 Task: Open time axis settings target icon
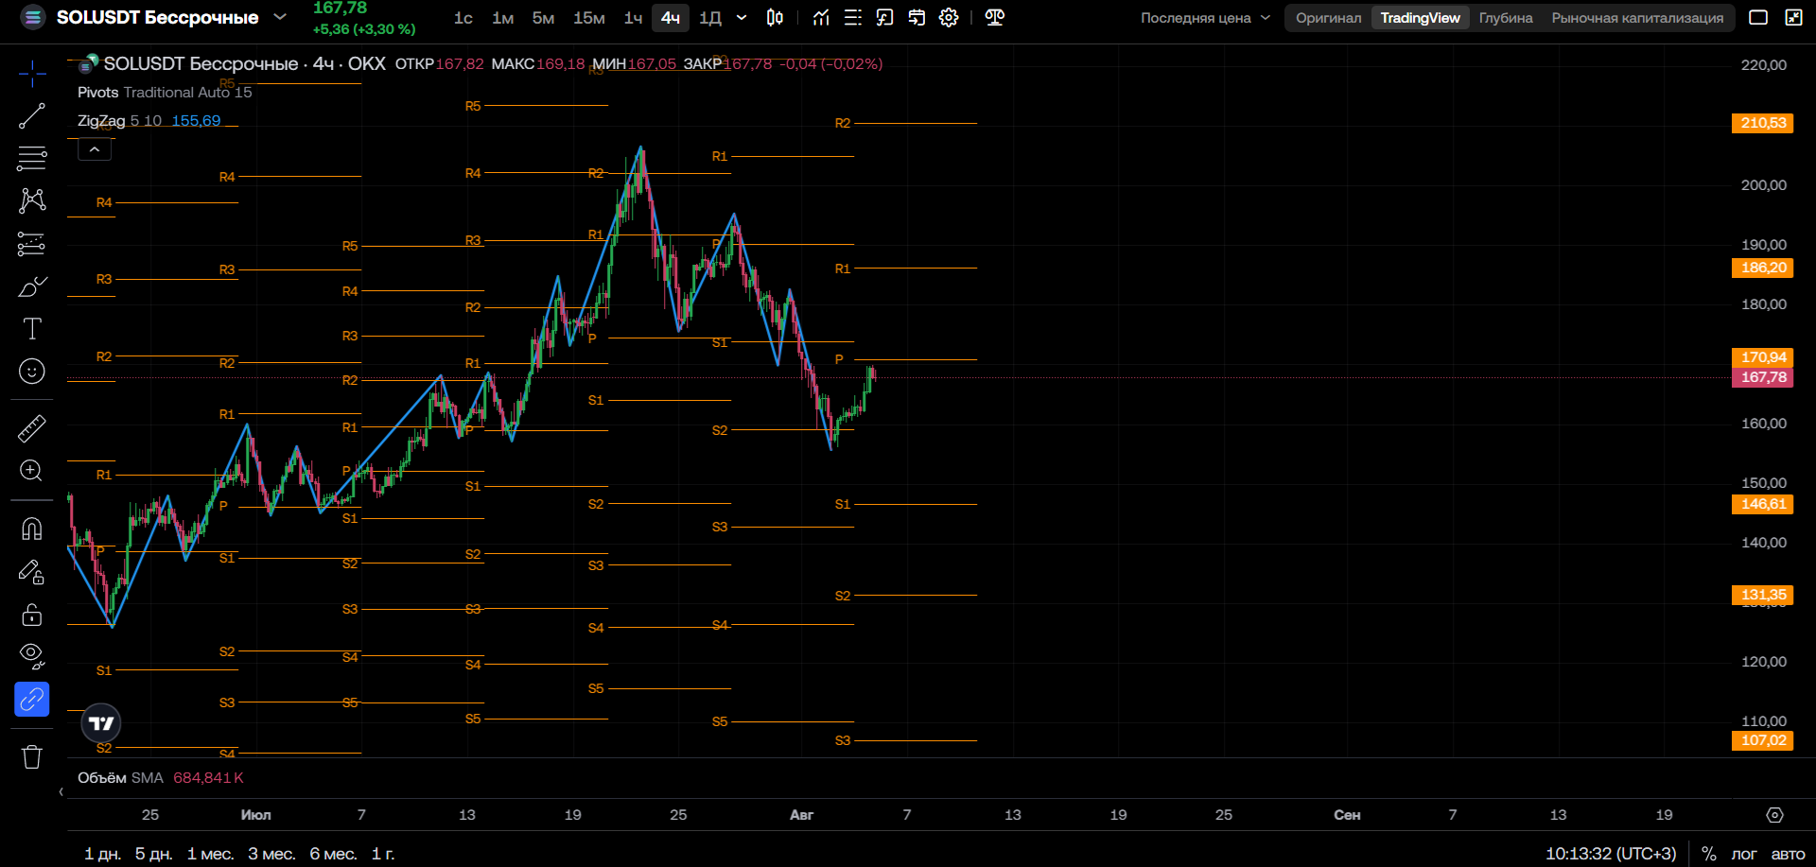[x=1775, y=815]
